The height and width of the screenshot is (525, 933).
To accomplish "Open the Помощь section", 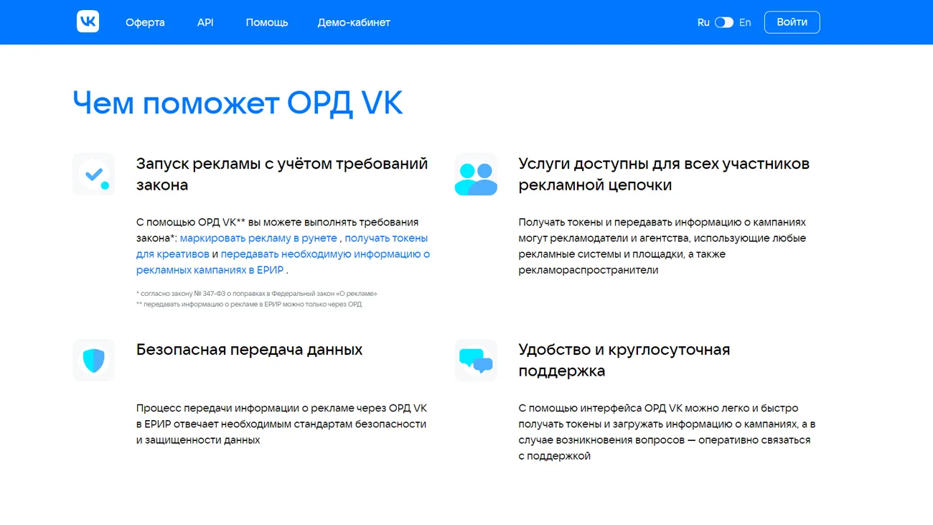I will point(267,22).
